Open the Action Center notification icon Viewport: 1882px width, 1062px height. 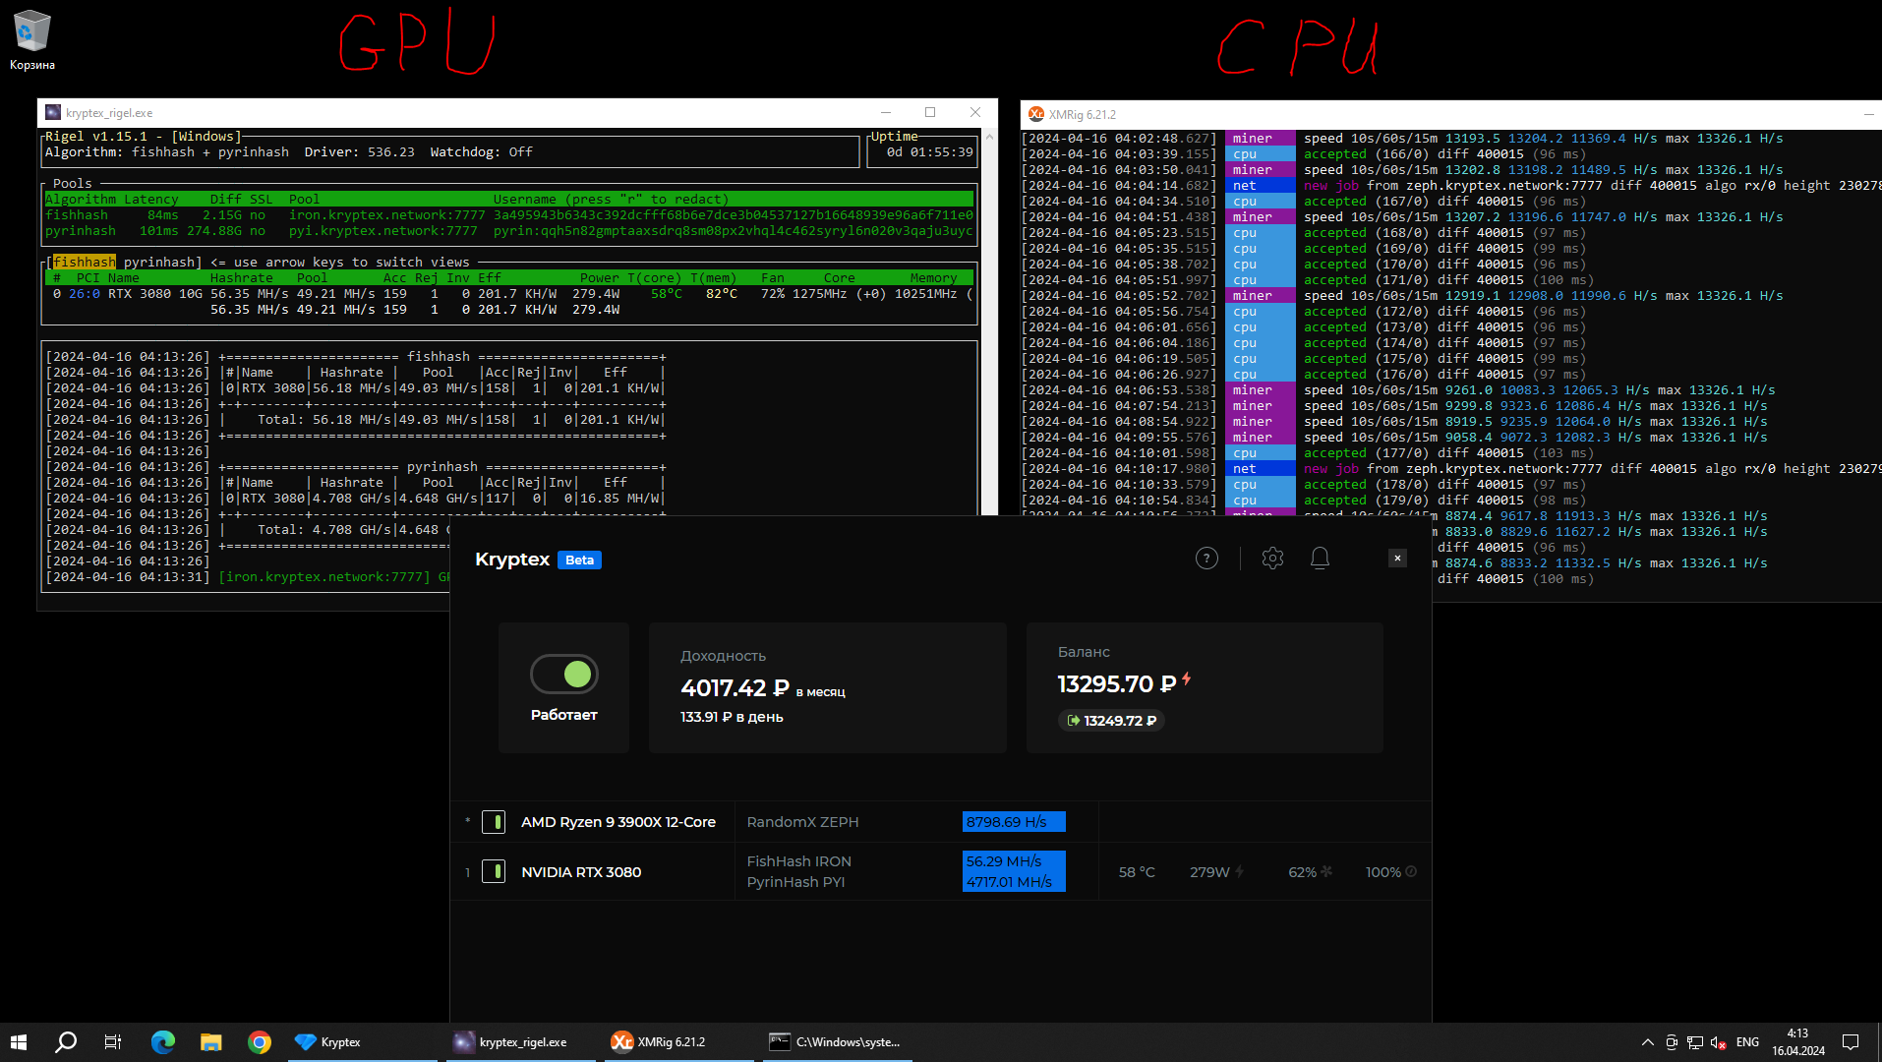tap(1851, 1042)
